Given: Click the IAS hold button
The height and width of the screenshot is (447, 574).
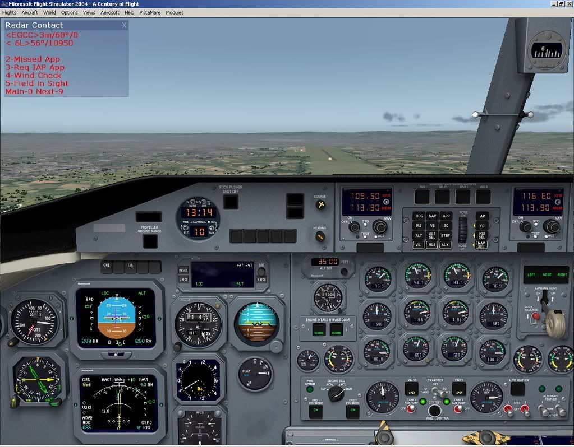Looking at the screenshot, I should pos(419,226).
